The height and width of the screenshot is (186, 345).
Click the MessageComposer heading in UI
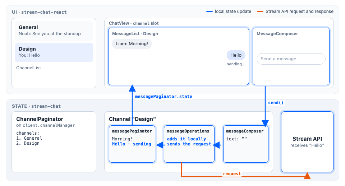pyautogui.click(x=277, y=34)
